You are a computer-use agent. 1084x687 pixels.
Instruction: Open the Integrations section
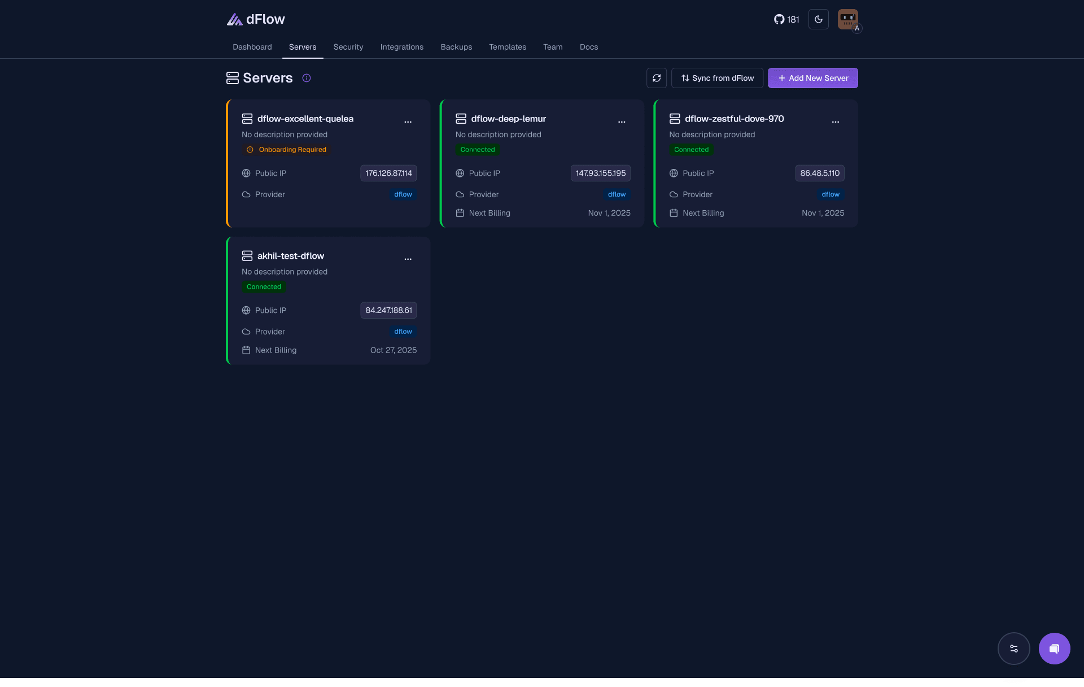pyautogui.click(x=401, y=47)
